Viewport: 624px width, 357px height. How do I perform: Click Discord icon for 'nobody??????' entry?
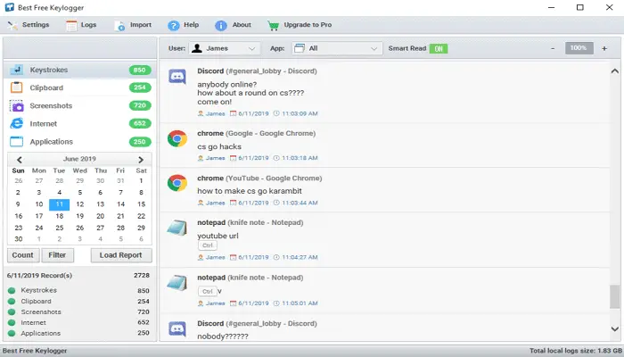(x=177, y=328)
